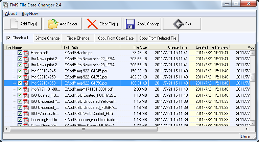The width and height of the screenshot is (259, 142).
Task: Click Copy From Other Date button
Action: pos(116,38)
